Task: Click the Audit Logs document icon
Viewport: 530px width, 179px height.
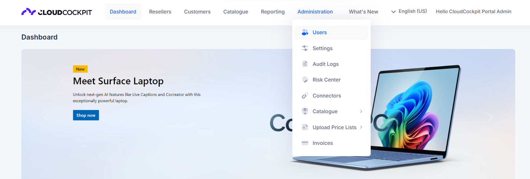Action: pos(305,64)
